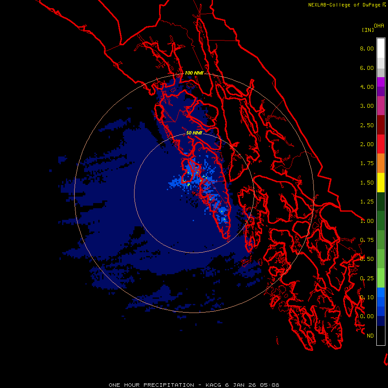Screen dimensions: 388x388
Task: Pick the dark red 2.50 swatch
Action: (381, 125)
